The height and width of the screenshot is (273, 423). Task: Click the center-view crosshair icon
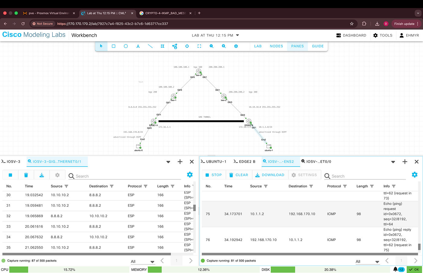click(187, 46)
